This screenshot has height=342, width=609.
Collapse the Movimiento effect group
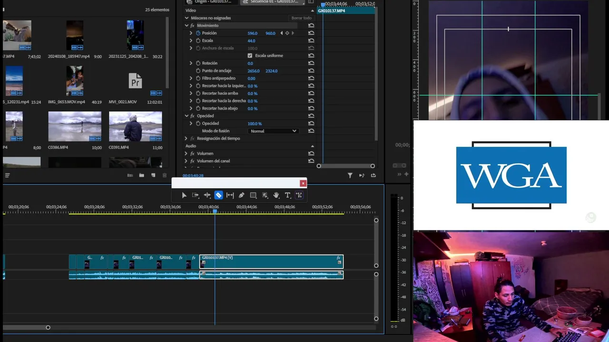187,26
